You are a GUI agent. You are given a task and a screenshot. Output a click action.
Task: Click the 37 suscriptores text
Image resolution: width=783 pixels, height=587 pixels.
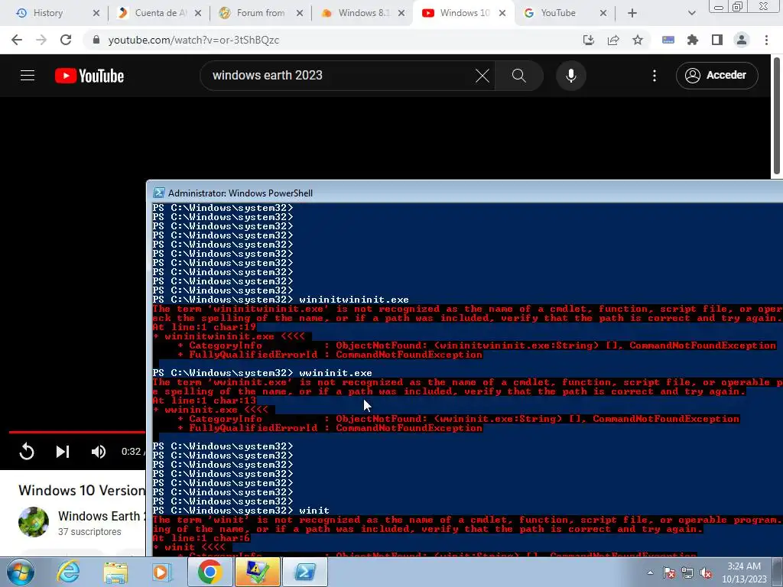pos(89,532)
